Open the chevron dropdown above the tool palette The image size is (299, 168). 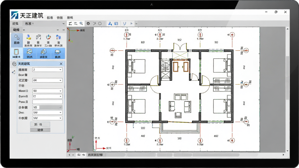(x=63, y=24)
